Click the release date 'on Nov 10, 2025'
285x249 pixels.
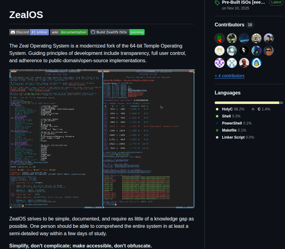(235, 8)
